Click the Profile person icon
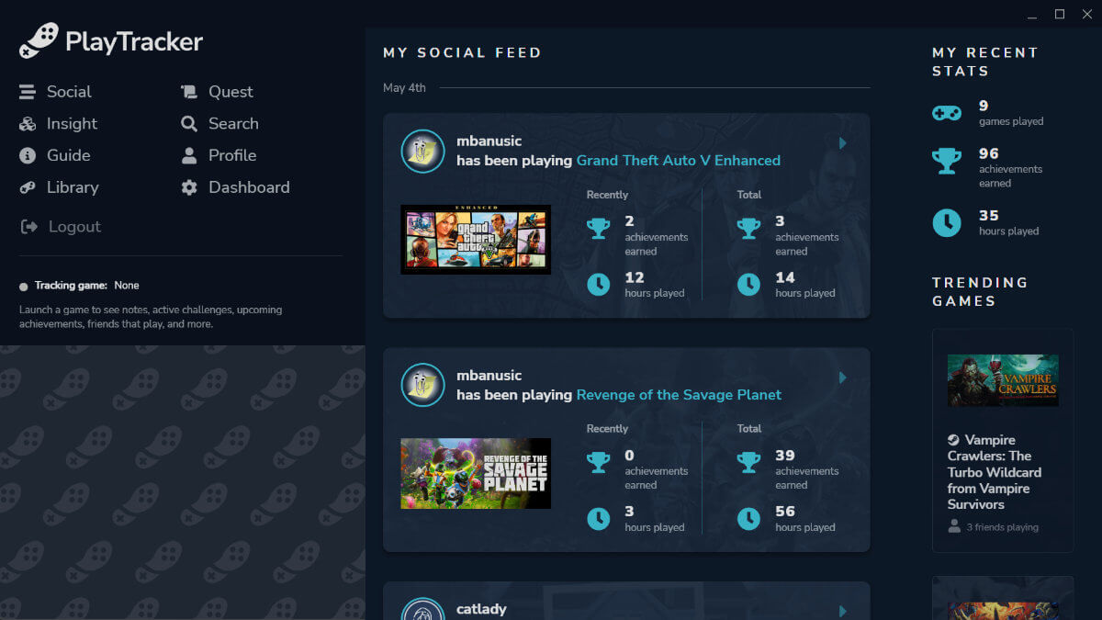The height and width of the screenshot is (620, 1102). point(189,155)
